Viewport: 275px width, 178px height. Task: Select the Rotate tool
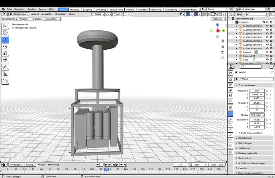point(5,47)
